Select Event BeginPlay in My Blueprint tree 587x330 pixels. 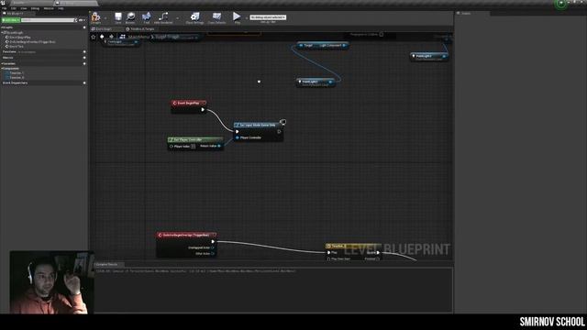coord(20,38)
